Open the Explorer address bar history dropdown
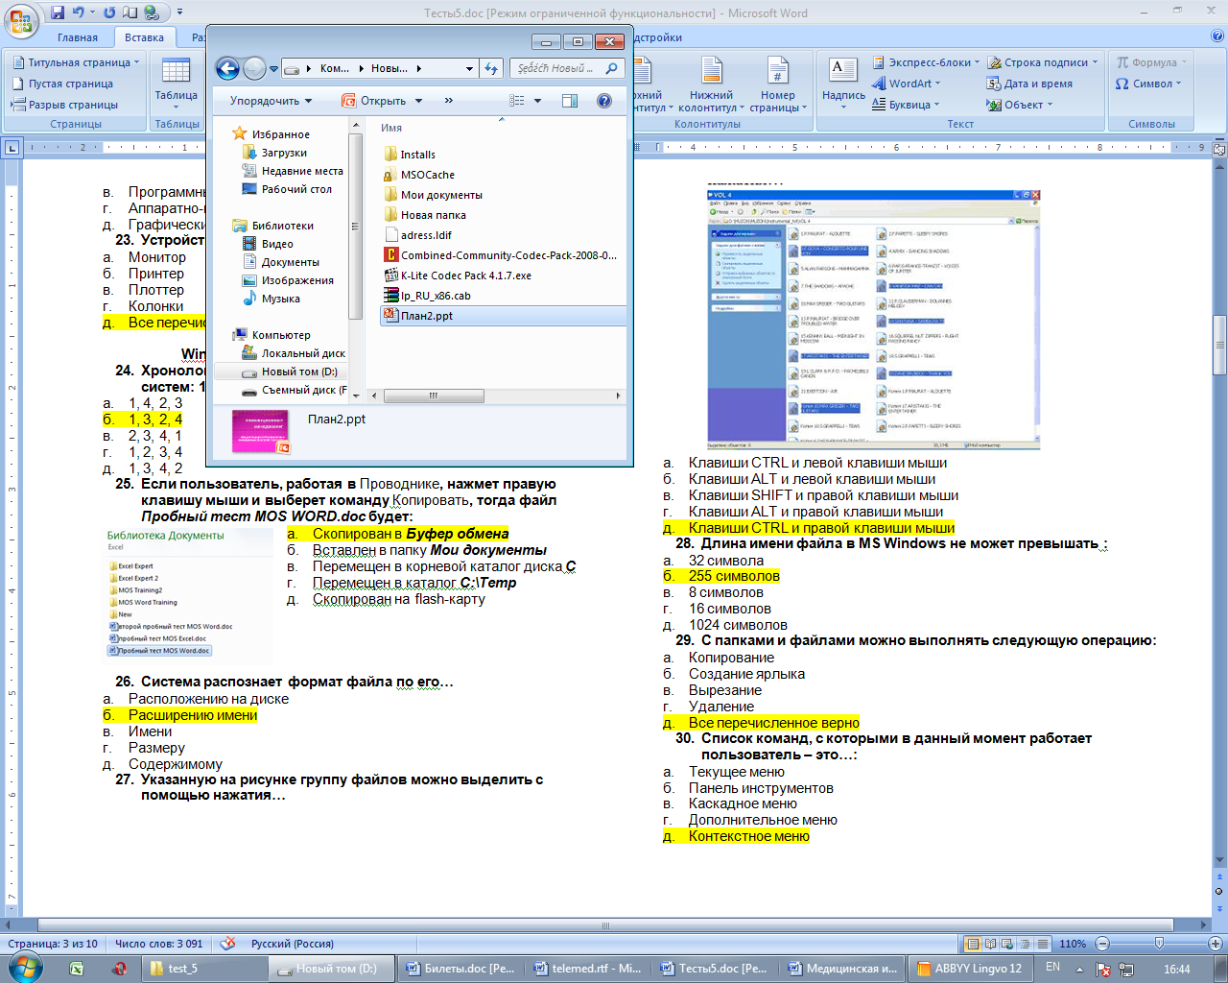The width and height of the screenshot is (1228, 983). (x=469, y=69)
